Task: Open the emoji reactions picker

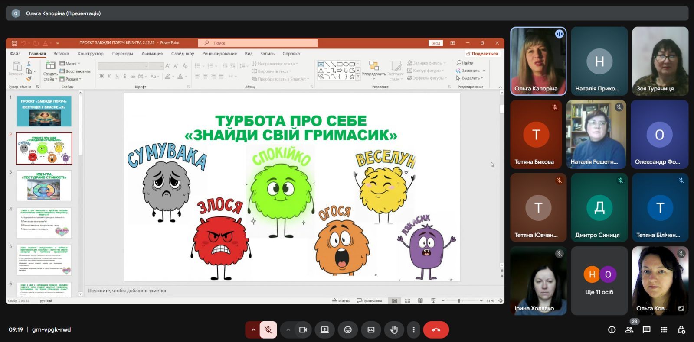Action: coord(348,330)
